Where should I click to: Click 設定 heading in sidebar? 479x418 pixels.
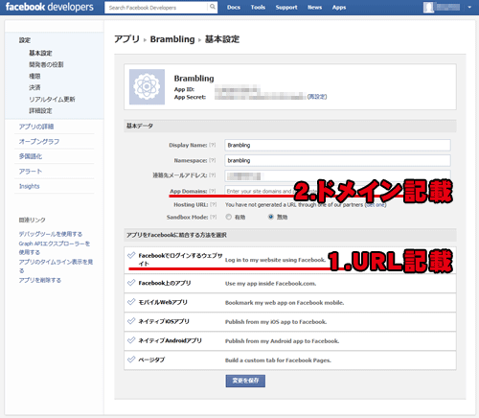click(25, 40)
